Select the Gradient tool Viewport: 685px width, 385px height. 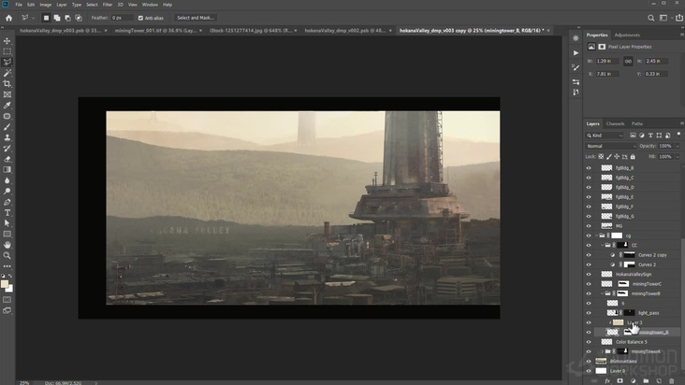(x=7, y=170)
